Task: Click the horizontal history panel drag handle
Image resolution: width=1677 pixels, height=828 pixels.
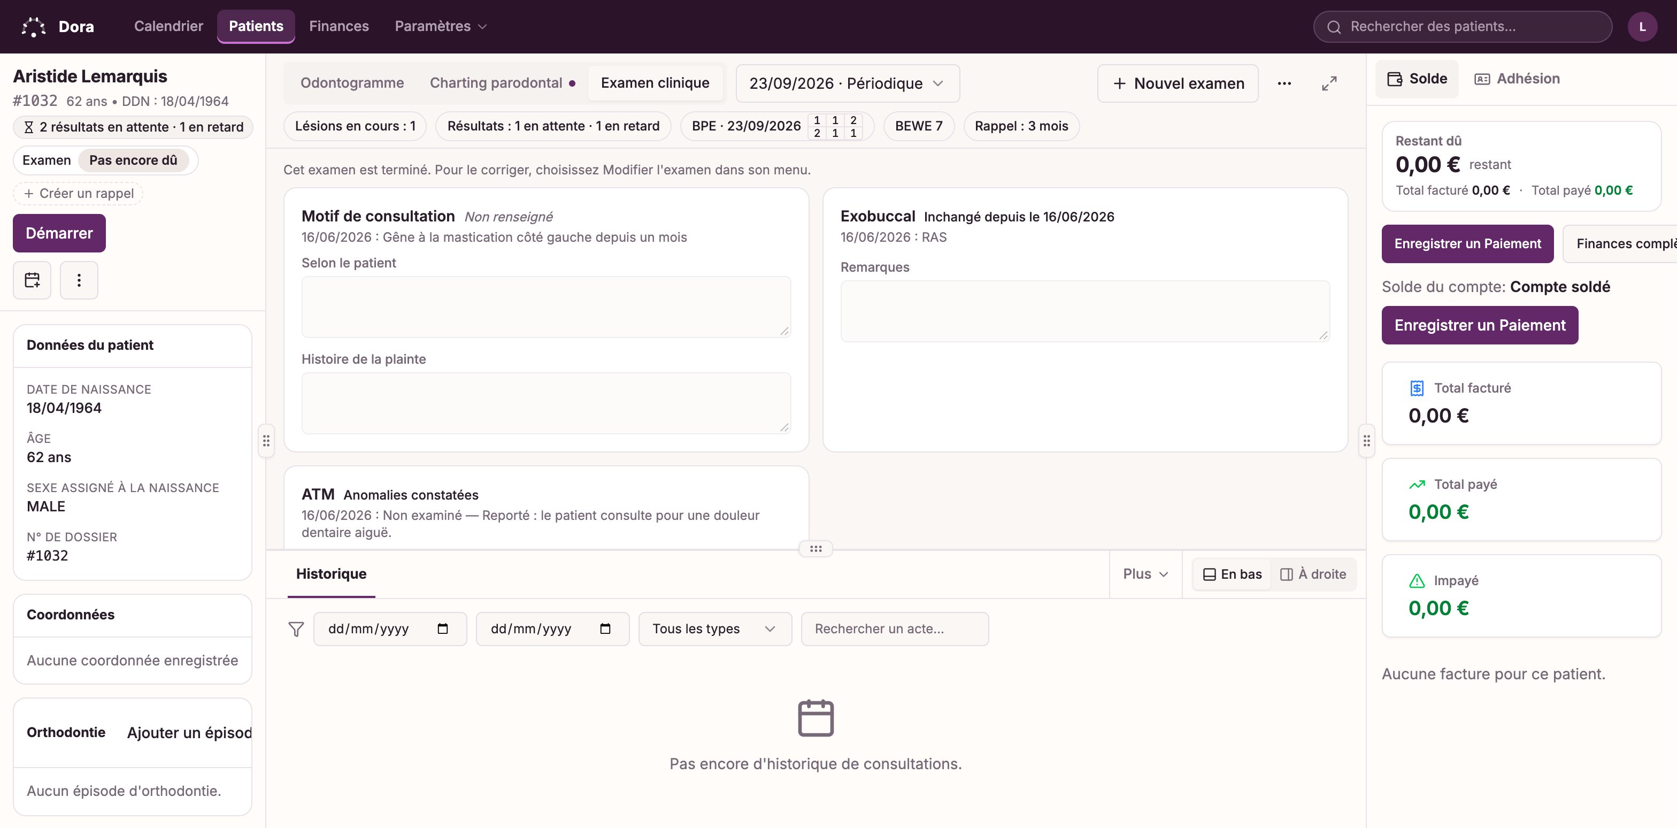Action: pos(815,549)
